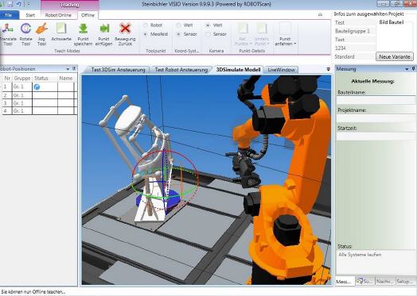The width and height of the screenshot is (417, 296).
Task: Select the Welt radio button under Koord-Syst
Action: click(178, 25)
